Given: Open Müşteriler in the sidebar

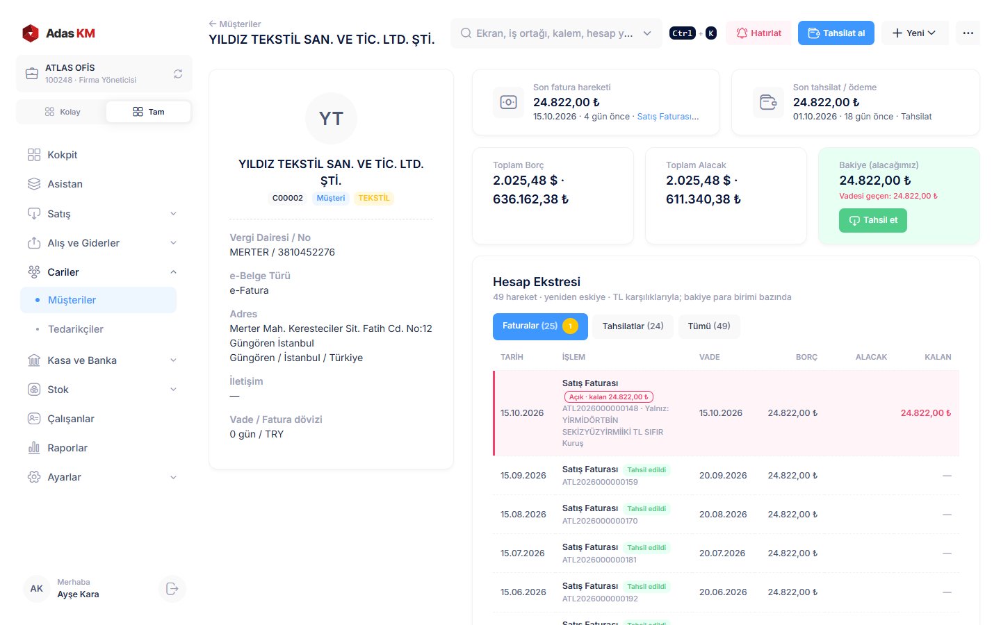Looking at the screenshot, I should pyautogui.click(x=98, y=300).
